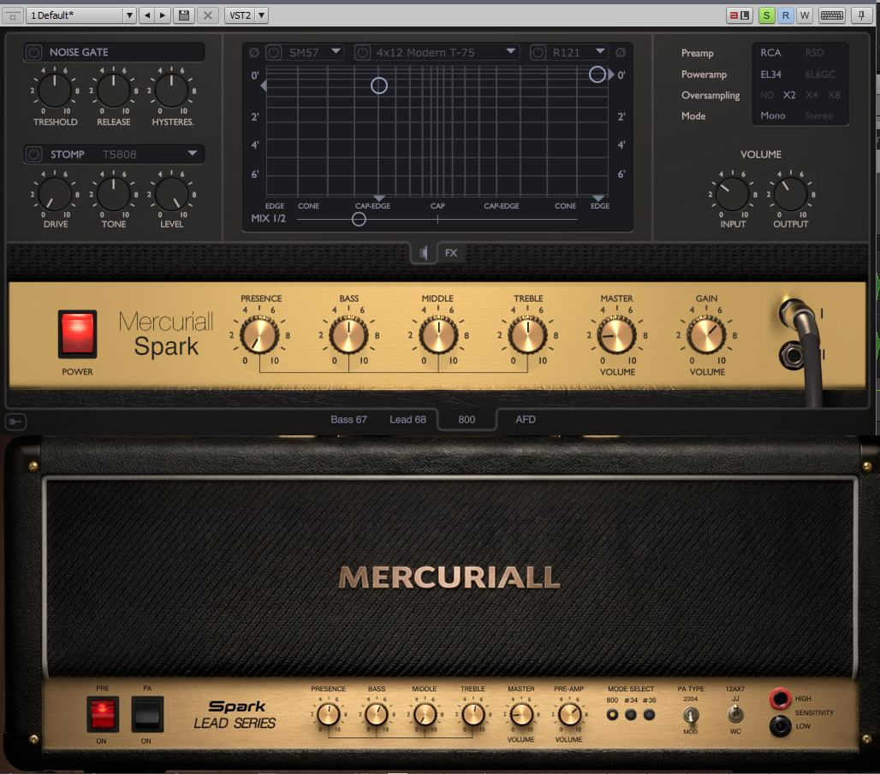Screen dimensions: 880x774
Task: Save the current preset with the floppy icon
Action: 183,15
